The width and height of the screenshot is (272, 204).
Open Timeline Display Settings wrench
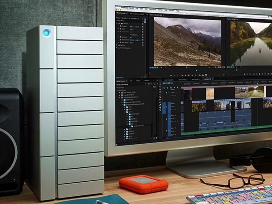coord(177,88)
